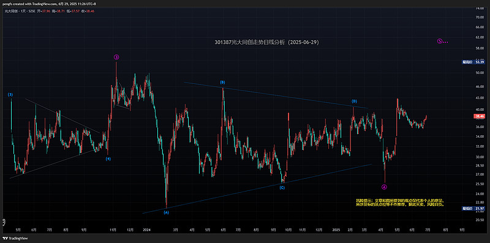
Task: Select the (A) wave label
Action: [166, 212]
